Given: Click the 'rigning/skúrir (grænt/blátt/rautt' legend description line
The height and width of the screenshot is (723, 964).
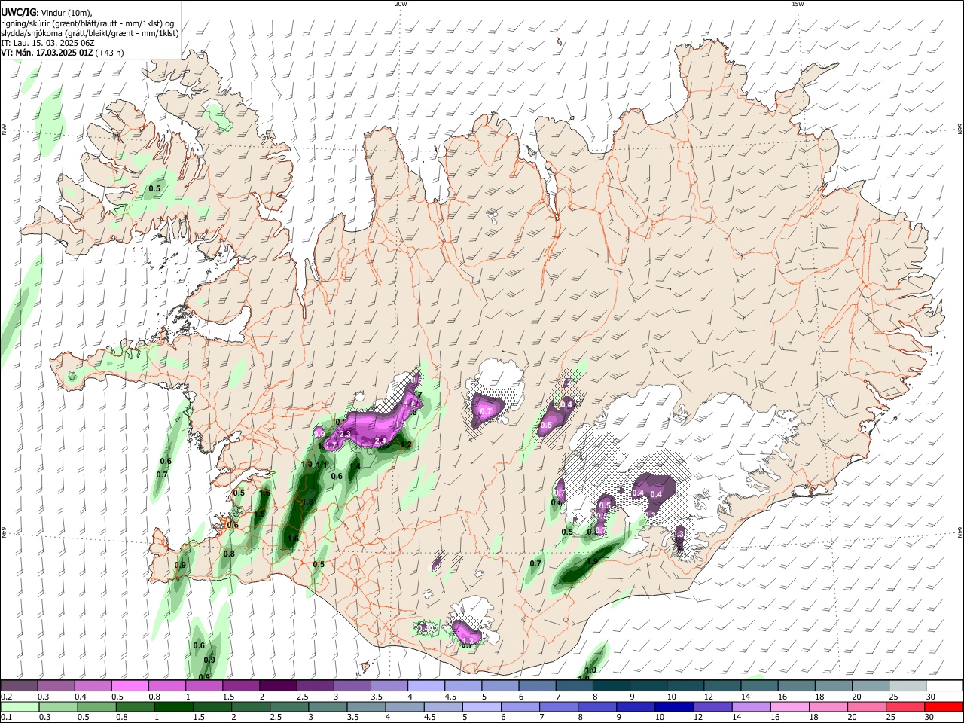Looking at the screenshot, I should [88, 23].
